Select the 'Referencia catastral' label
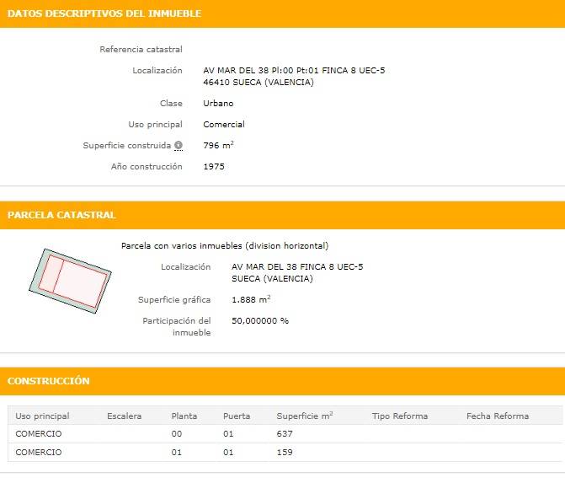The height and width of the screenshot is (483, 565). (x=141, y=50)
